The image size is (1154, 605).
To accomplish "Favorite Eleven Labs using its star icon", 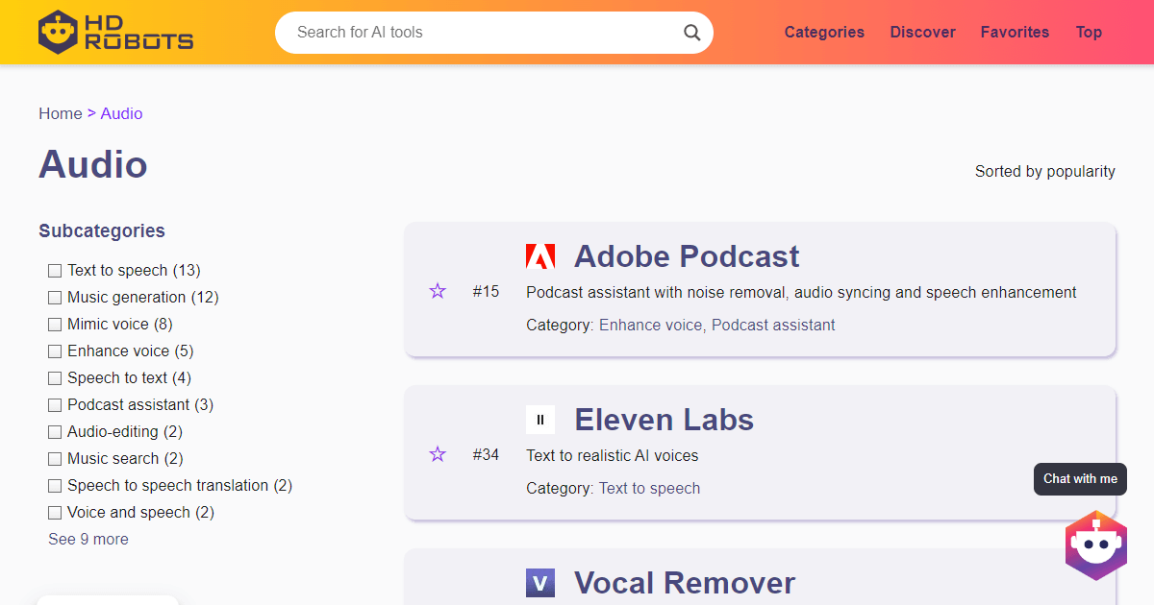I will tap(438, 453).
